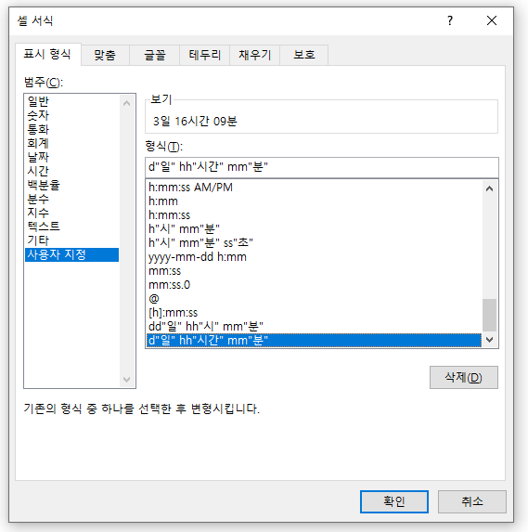Confirm with the 확인 button
The image size is (528, 532).
tap(394, 501)
